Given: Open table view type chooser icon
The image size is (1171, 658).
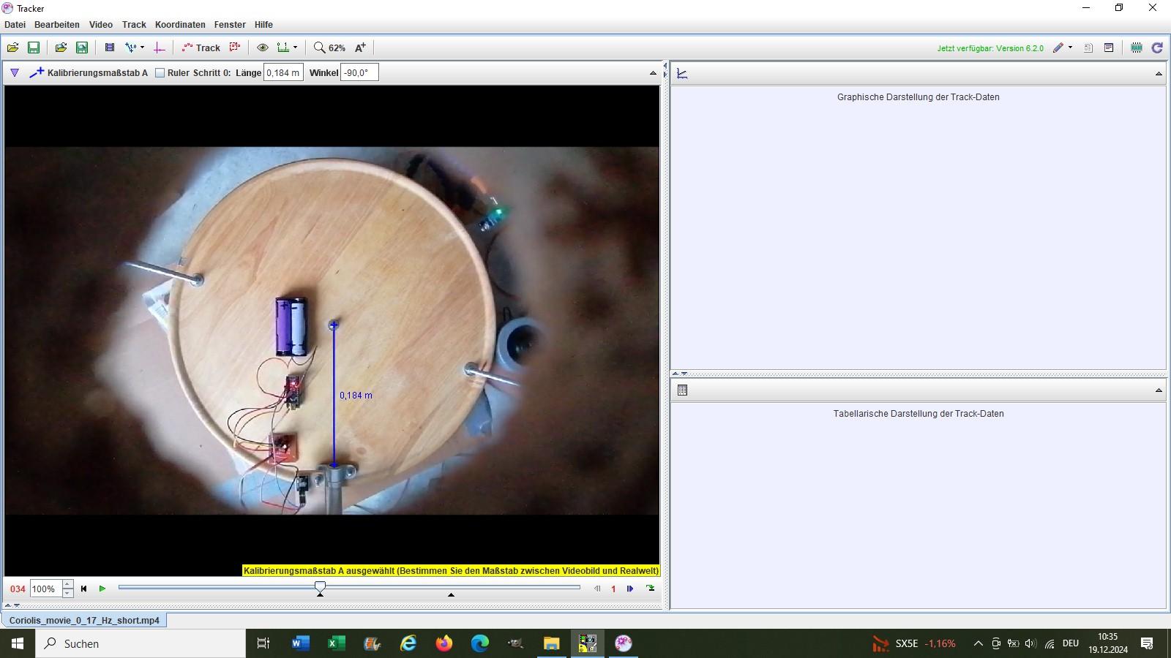Looking at the screenshot, I should [x=682, y=390].
